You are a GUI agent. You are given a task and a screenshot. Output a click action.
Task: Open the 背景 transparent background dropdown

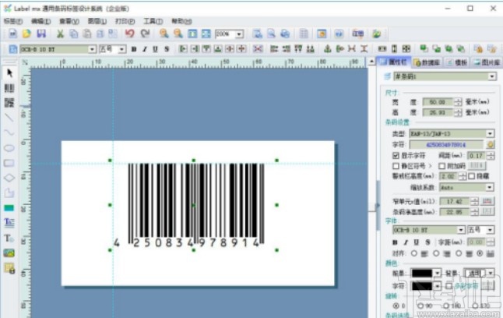click(491, 273)
